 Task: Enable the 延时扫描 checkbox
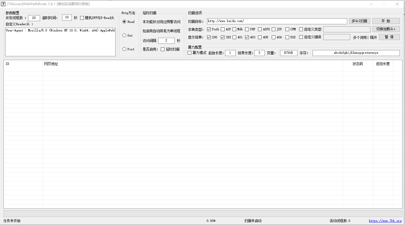tap(163, 49)
